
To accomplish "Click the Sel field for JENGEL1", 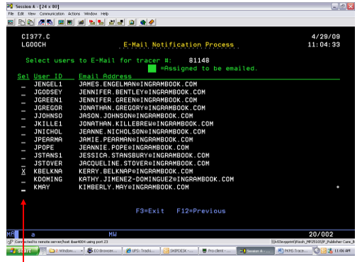I will pyautogui.click(x=23, y=85).
